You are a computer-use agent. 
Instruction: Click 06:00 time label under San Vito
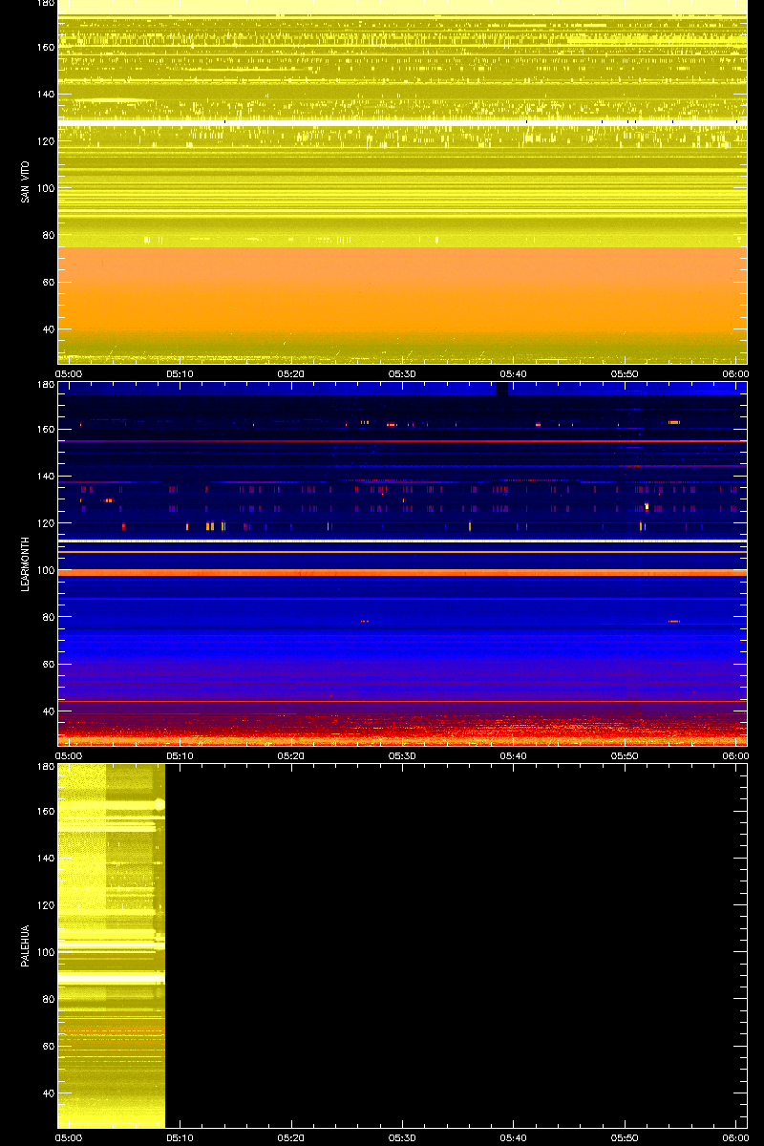click(735, 373)
